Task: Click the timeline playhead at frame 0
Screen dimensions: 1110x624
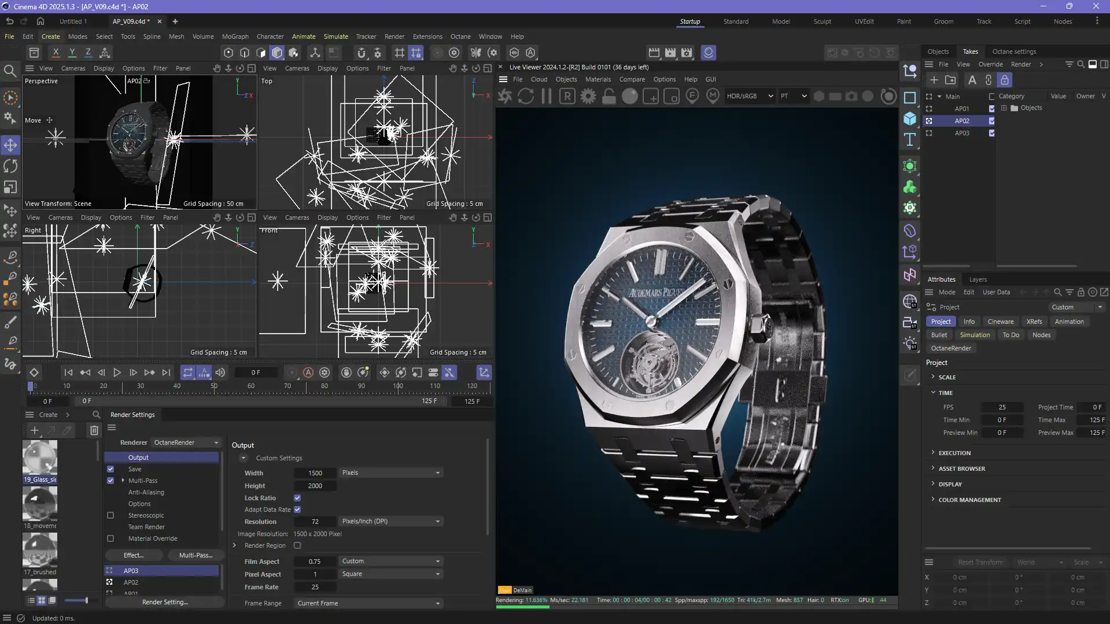Action: pyautogui.click(x=31, y=386)
